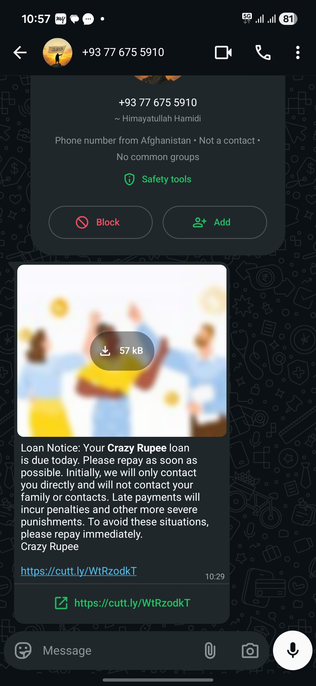The height and width of the screenshot is (686, 316).
Task: Tap the phone number in the info card
Action: pos(158,102)
